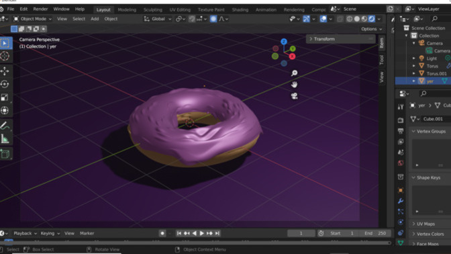This screenshot has width=451, height=254.
Task: Open the File menu
Action: pos(11,9)
